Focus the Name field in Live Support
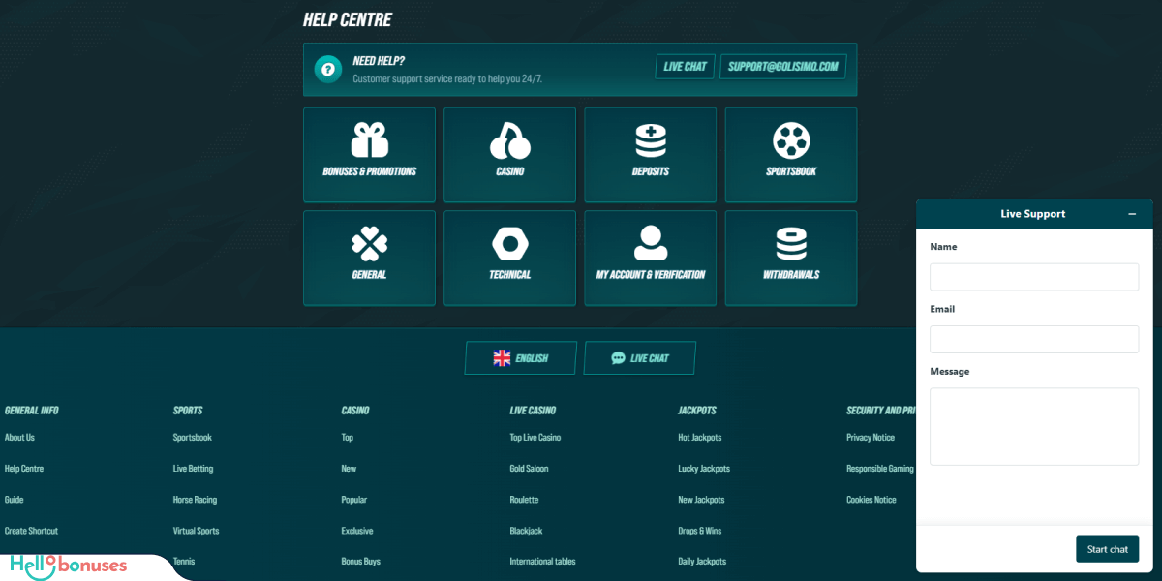The width and height of the screenshot is (1162, 581). pos(1034,277)
